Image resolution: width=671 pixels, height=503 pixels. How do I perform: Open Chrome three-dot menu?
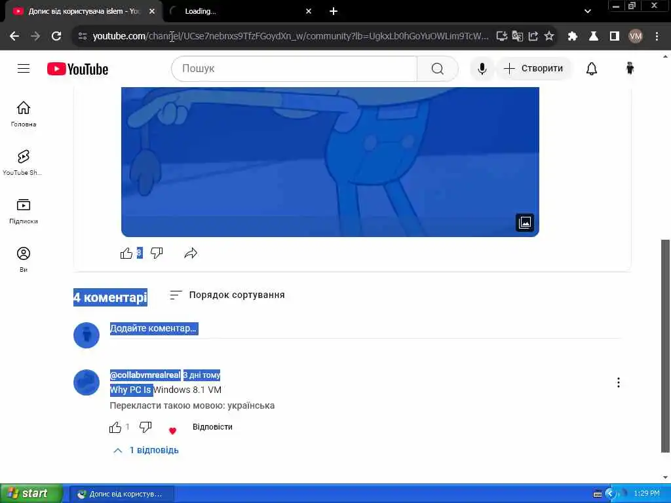coord(657,37)
